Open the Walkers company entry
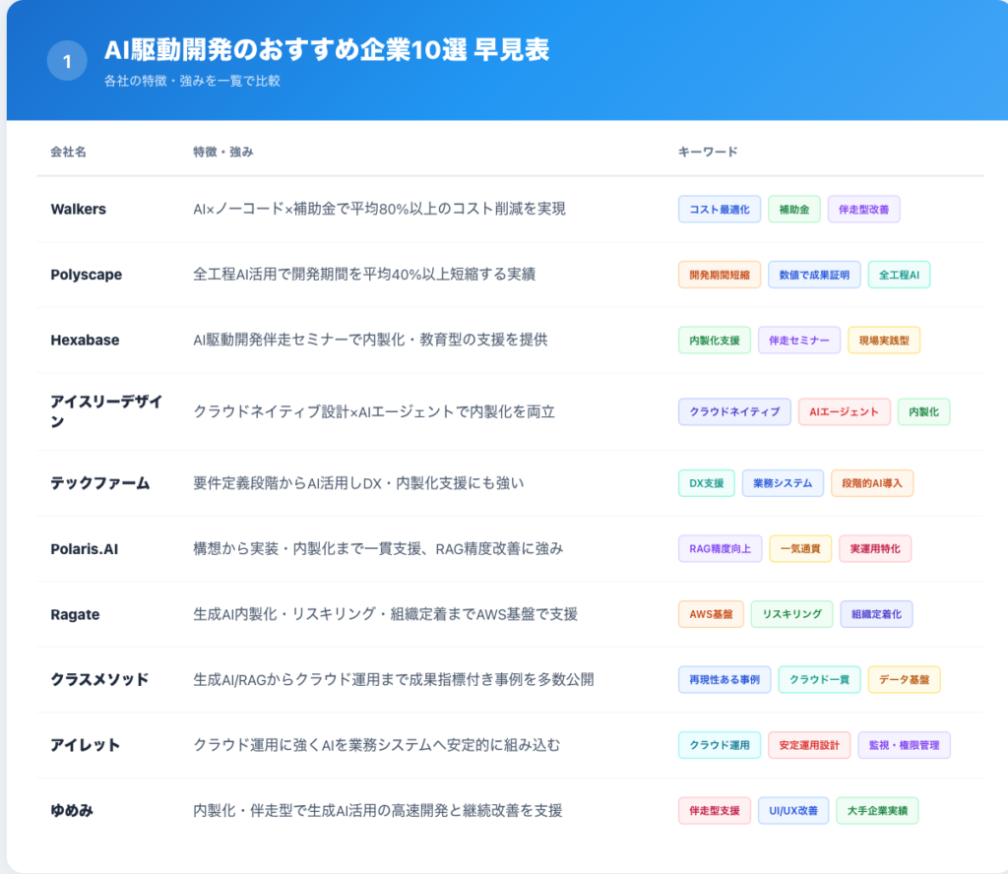The width and height of the screenshot is (1008, 874). point(78,209)
